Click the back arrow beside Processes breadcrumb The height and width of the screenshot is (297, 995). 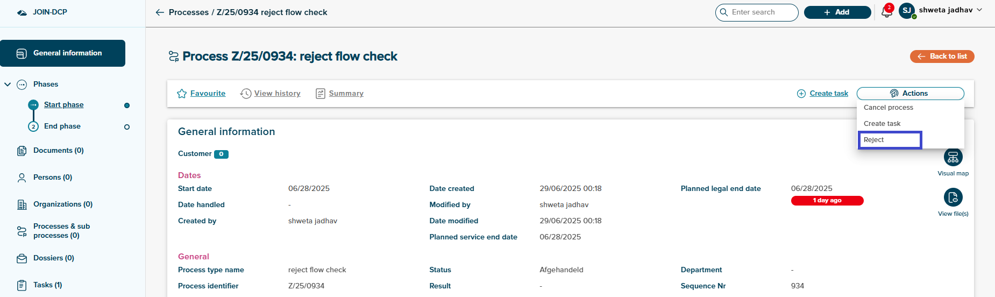[160, 12]
